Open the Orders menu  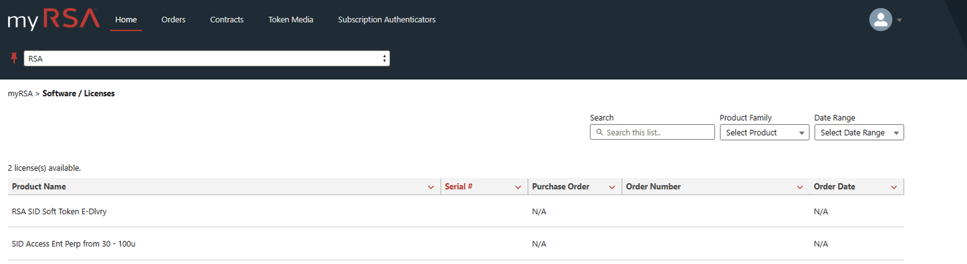(x=173, y=20)
